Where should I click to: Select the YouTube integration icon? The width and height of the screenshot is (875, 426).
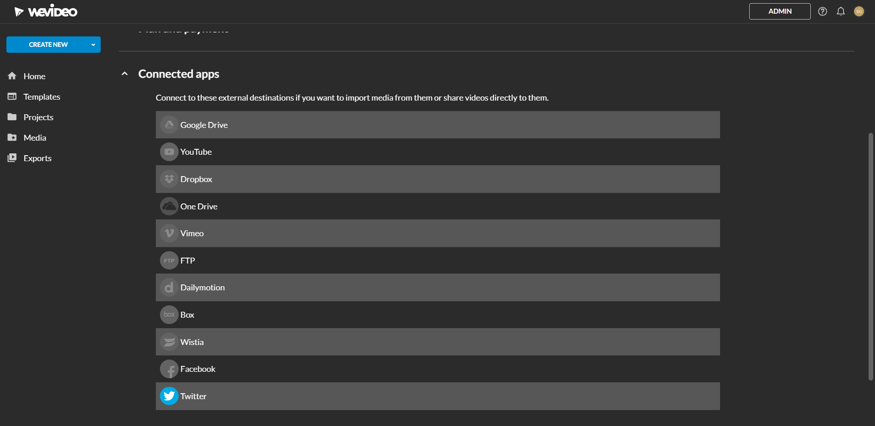coord(169,152)
